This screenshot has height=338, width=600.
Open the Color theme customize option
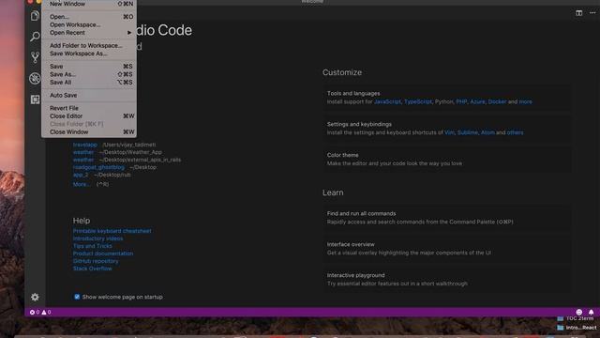(447, 159)
